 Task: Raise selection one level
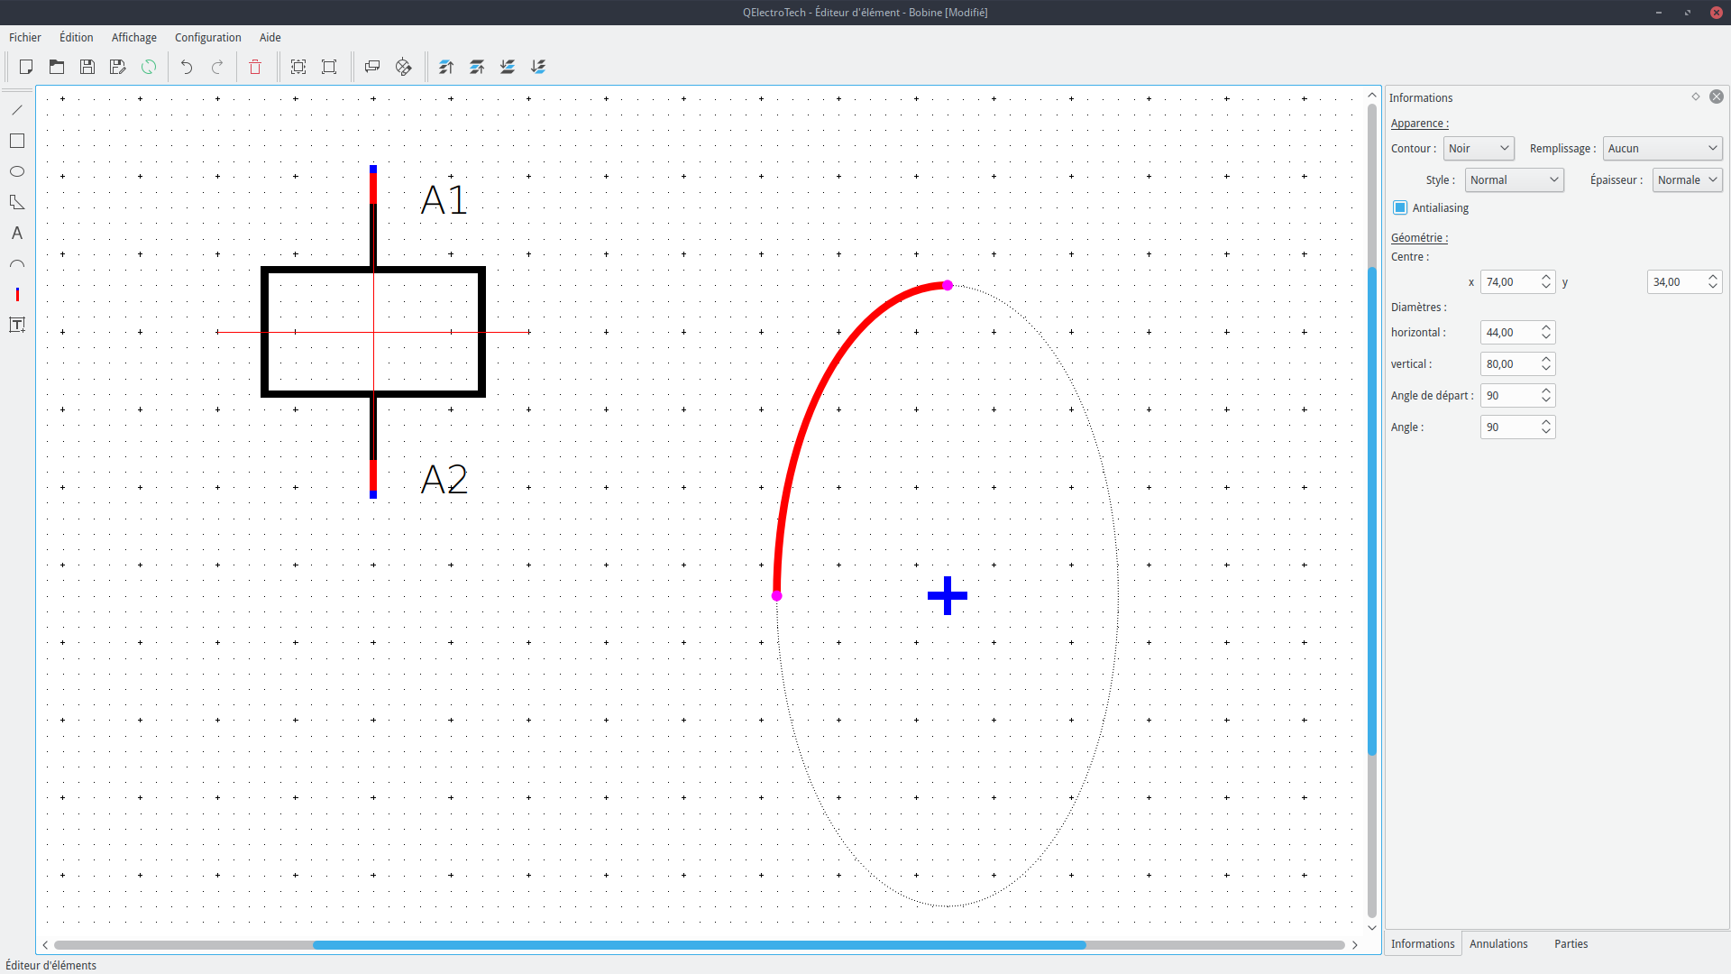click(x=477, y=67)
